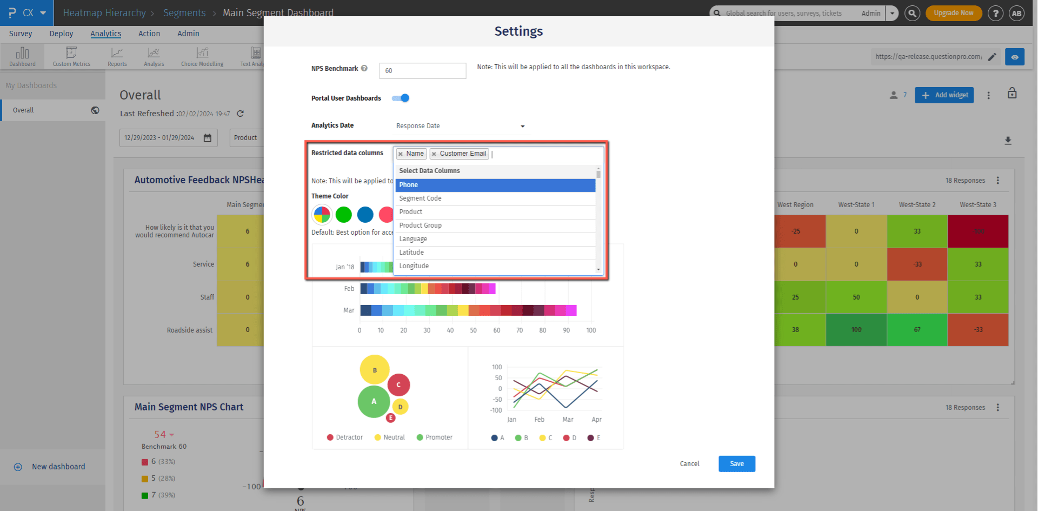Viewport: 1038px width, 511px height.
Task: Save the Settings changes
Action: tap(736, 463)
